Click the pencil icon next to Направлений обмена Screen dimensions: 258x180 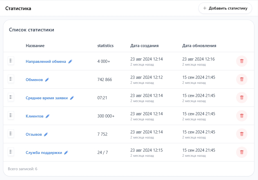click(x=70, y=61)
